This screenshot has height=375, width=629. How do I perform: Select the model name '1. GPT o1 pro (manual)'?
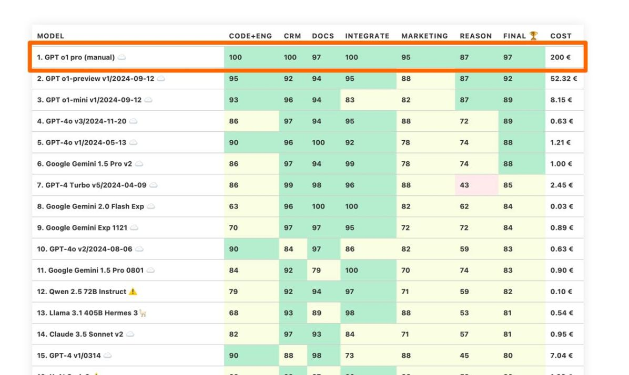(x=76, y=57)
